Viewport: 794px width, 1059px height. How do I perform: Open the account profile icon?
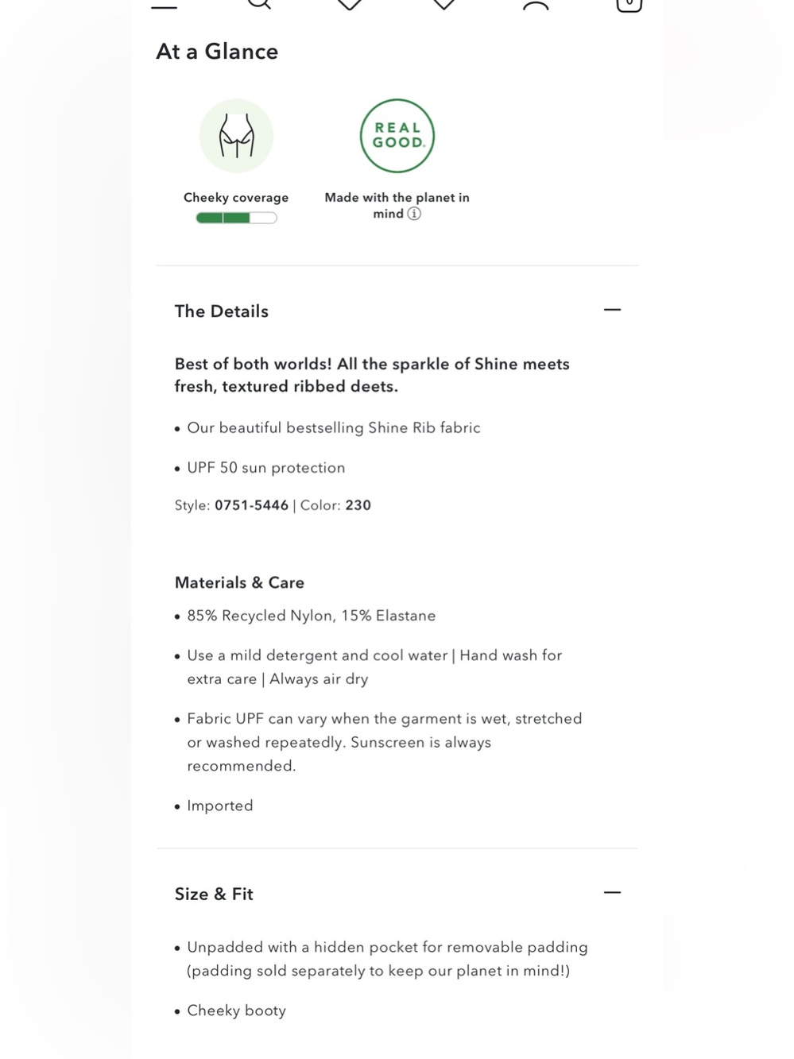tap(536, 5)
